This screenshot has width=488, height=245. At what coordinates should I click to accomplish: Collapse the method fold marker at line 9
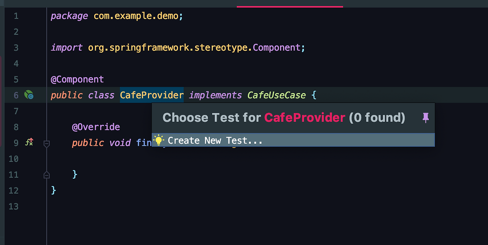[47, 143]
